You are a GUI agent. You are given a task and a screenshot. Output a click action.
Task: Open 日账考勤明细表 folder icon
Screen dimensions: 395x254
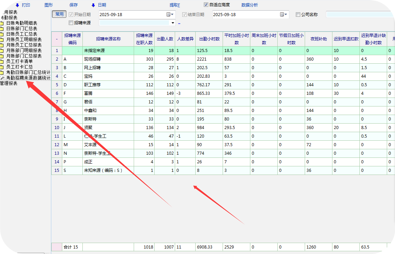point(2,23)
